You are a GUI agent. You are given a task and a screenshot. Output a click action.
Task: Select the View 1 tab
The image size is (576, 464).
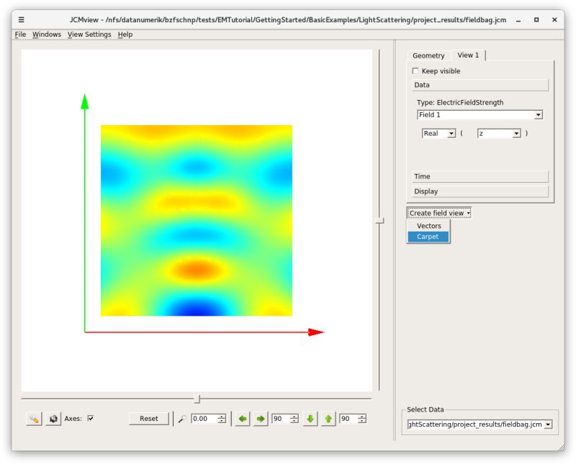coord(468,55)
